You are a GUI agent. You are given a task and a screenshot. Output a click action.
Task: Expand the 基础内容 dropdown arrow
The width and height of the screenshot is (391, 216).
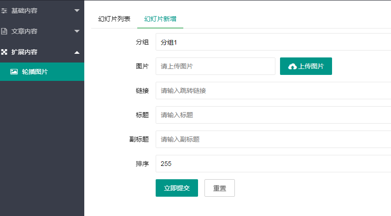click(77, 11)
